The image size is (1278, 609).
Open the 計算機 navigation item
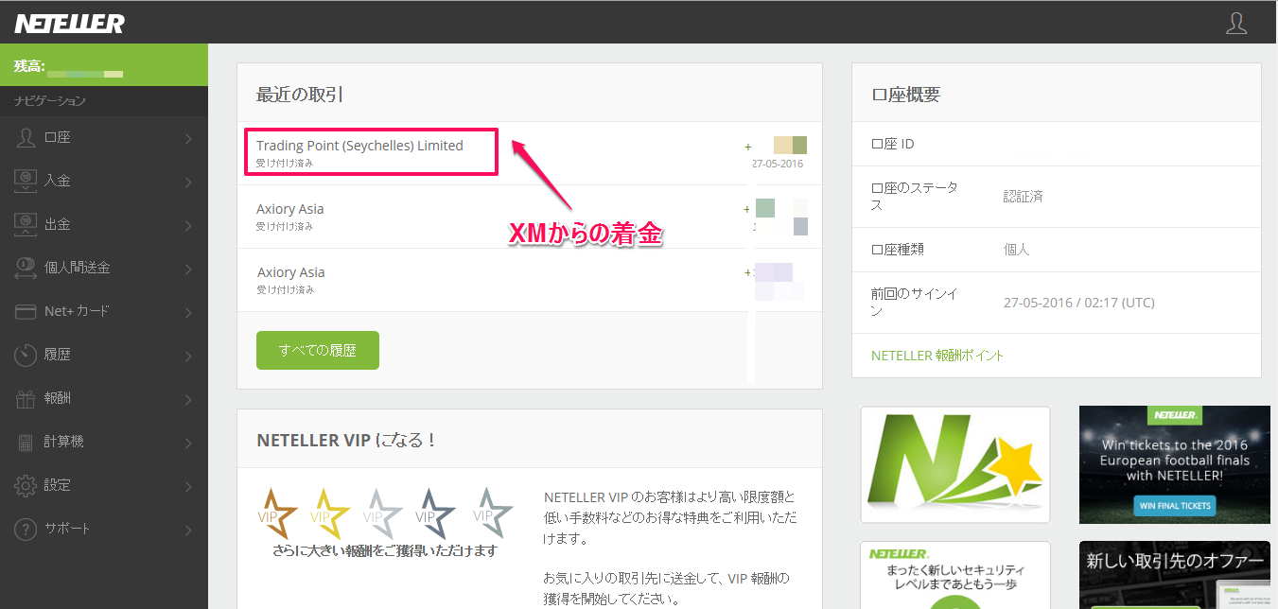(104, 442)
